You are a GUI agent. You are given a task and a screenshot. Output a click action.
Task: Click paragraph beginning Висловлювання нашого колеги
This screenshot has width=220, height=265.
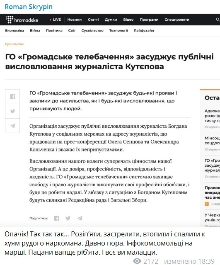point(109,180)
